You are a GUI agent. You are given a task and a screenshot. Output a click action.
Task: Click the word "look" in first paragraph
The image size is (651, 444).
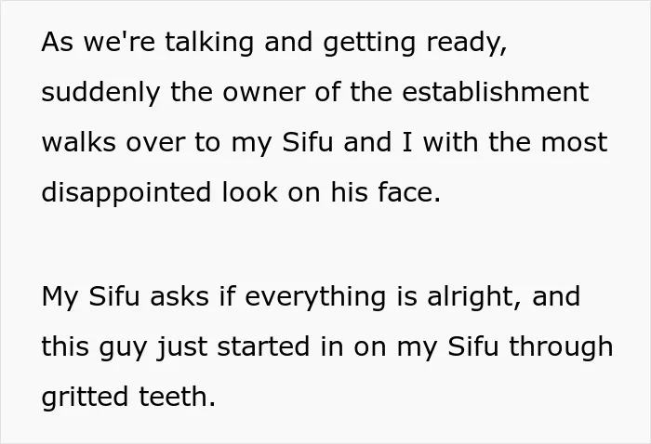pos(249,192)
